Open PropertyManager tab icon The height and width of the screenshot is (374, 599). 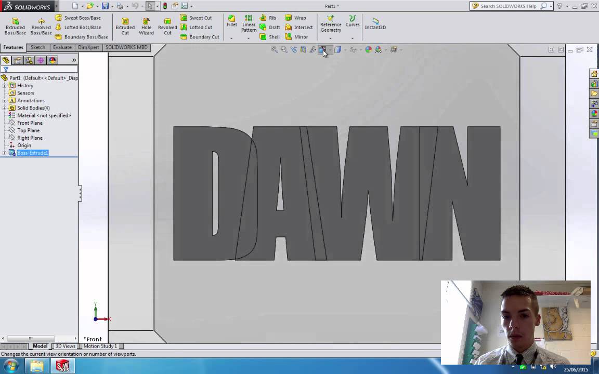point(17,60)
